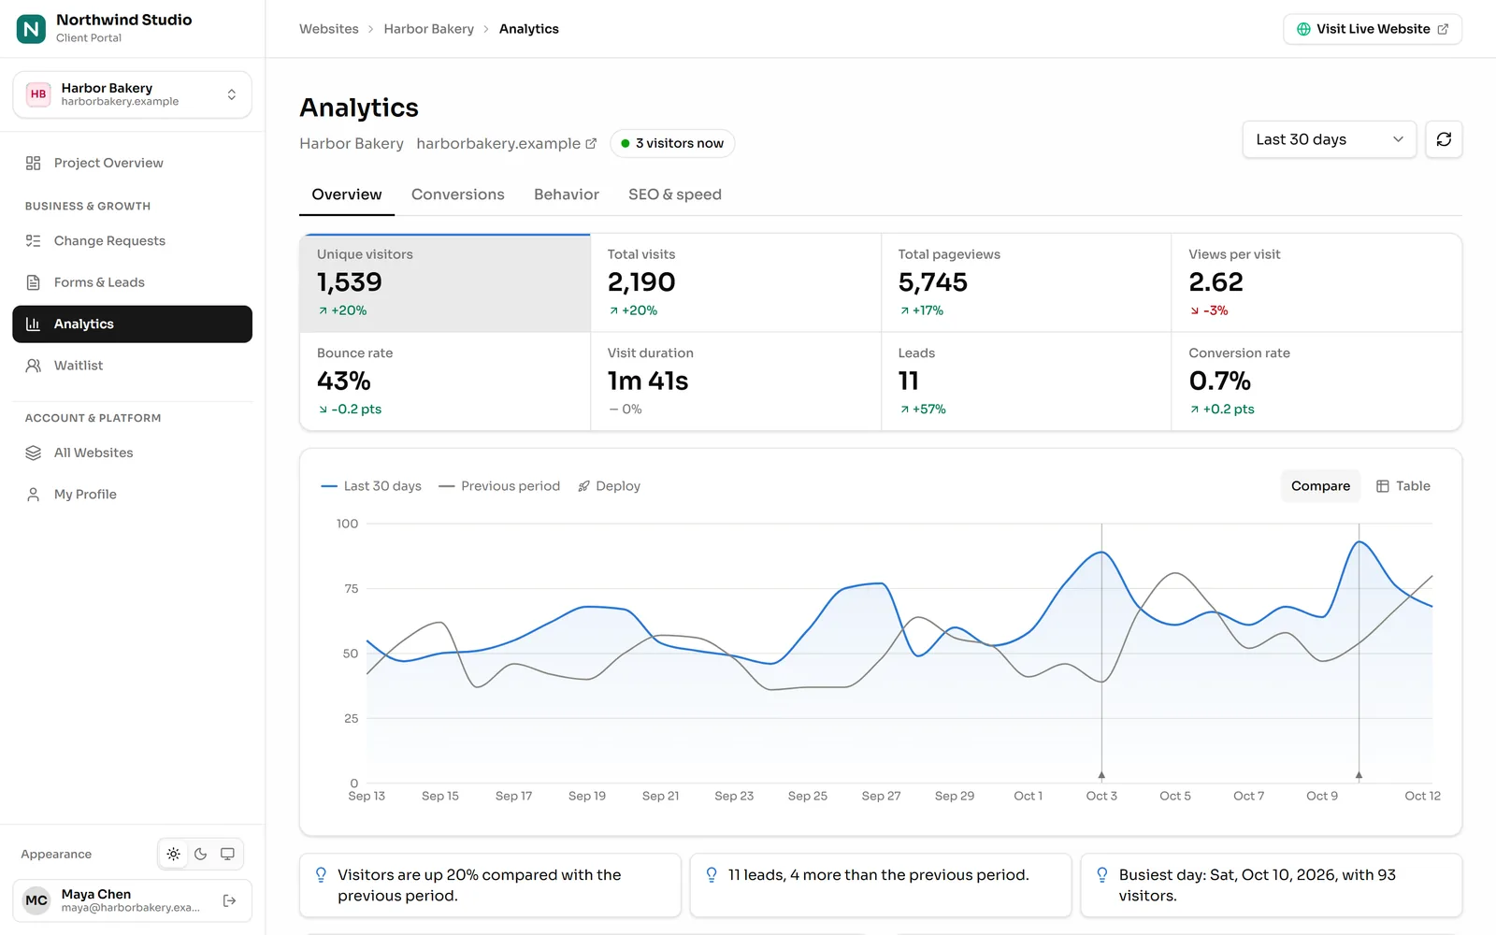Select the Conversion rate metric card
Viewport: 1496px width, 935px height.
click(x=1316, y=381)
